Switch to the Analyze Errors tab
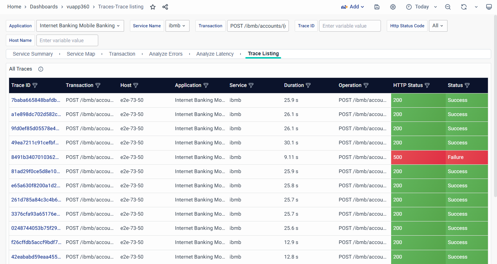This screenshot has height=264, width=497. [166, 54]
